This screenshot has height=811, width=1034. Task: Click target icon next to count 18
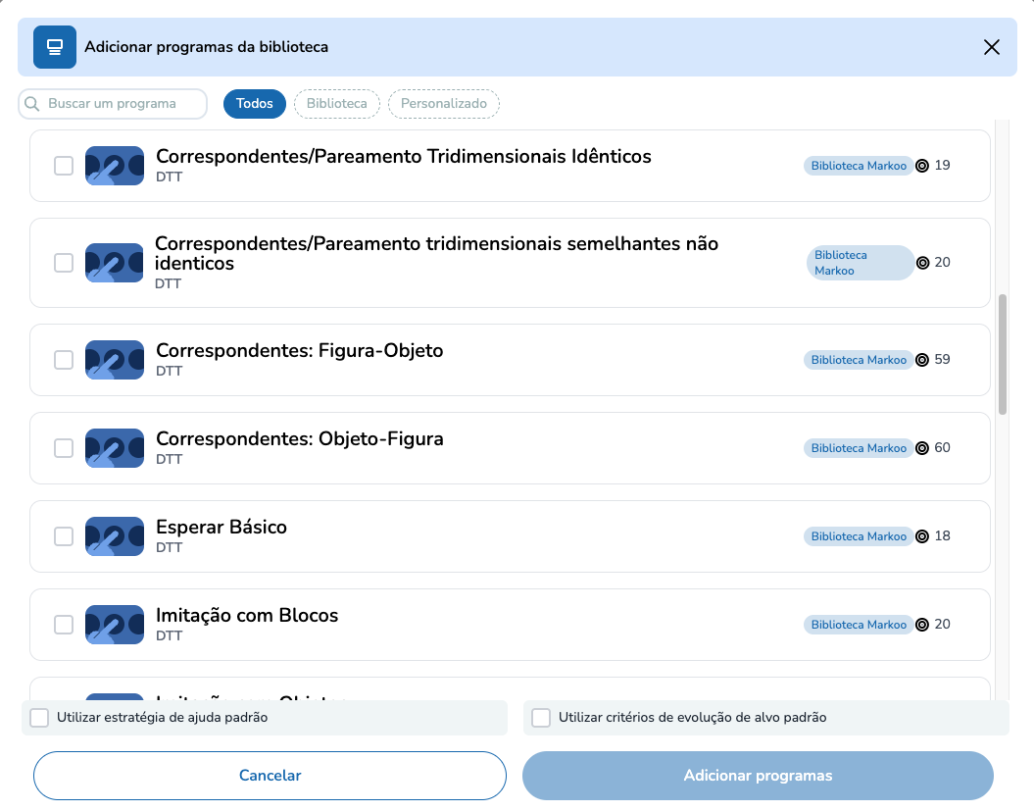tap(922, 536)
